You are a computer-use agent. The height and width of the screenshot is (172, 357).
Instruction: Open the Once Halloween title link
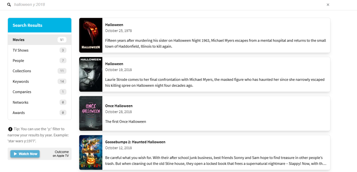pyautogui.click(x=119, y=106)
